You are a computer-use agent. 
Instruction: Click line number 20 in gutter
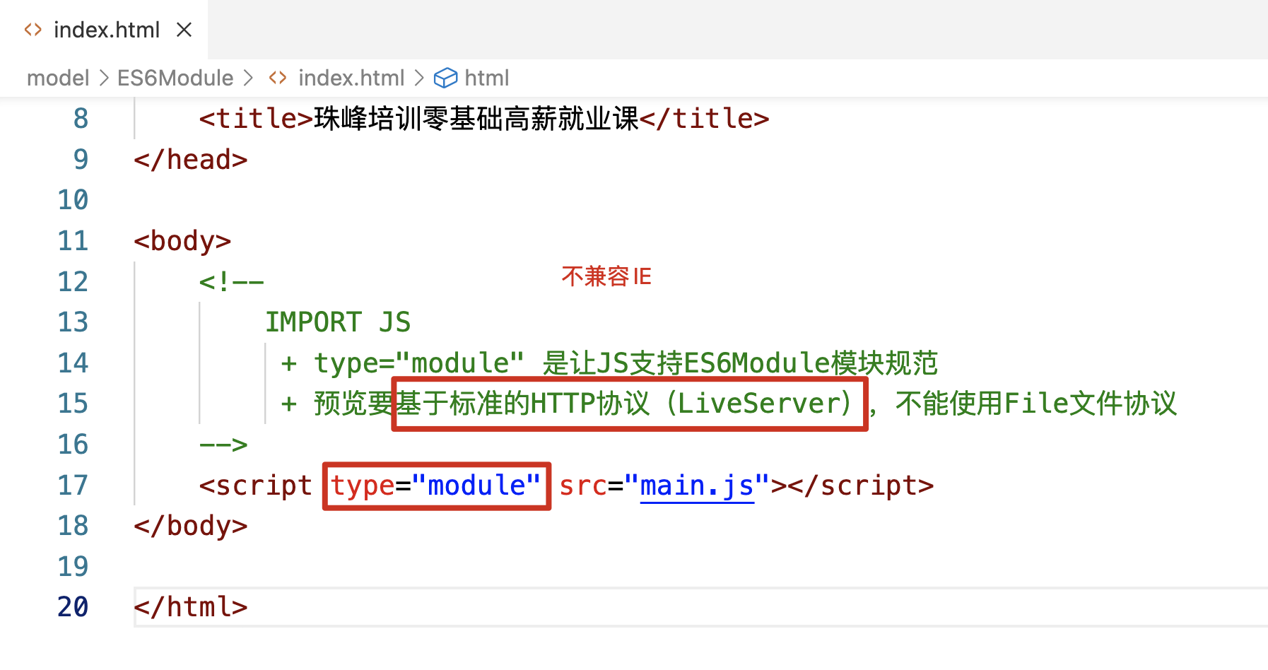[73, 607]
